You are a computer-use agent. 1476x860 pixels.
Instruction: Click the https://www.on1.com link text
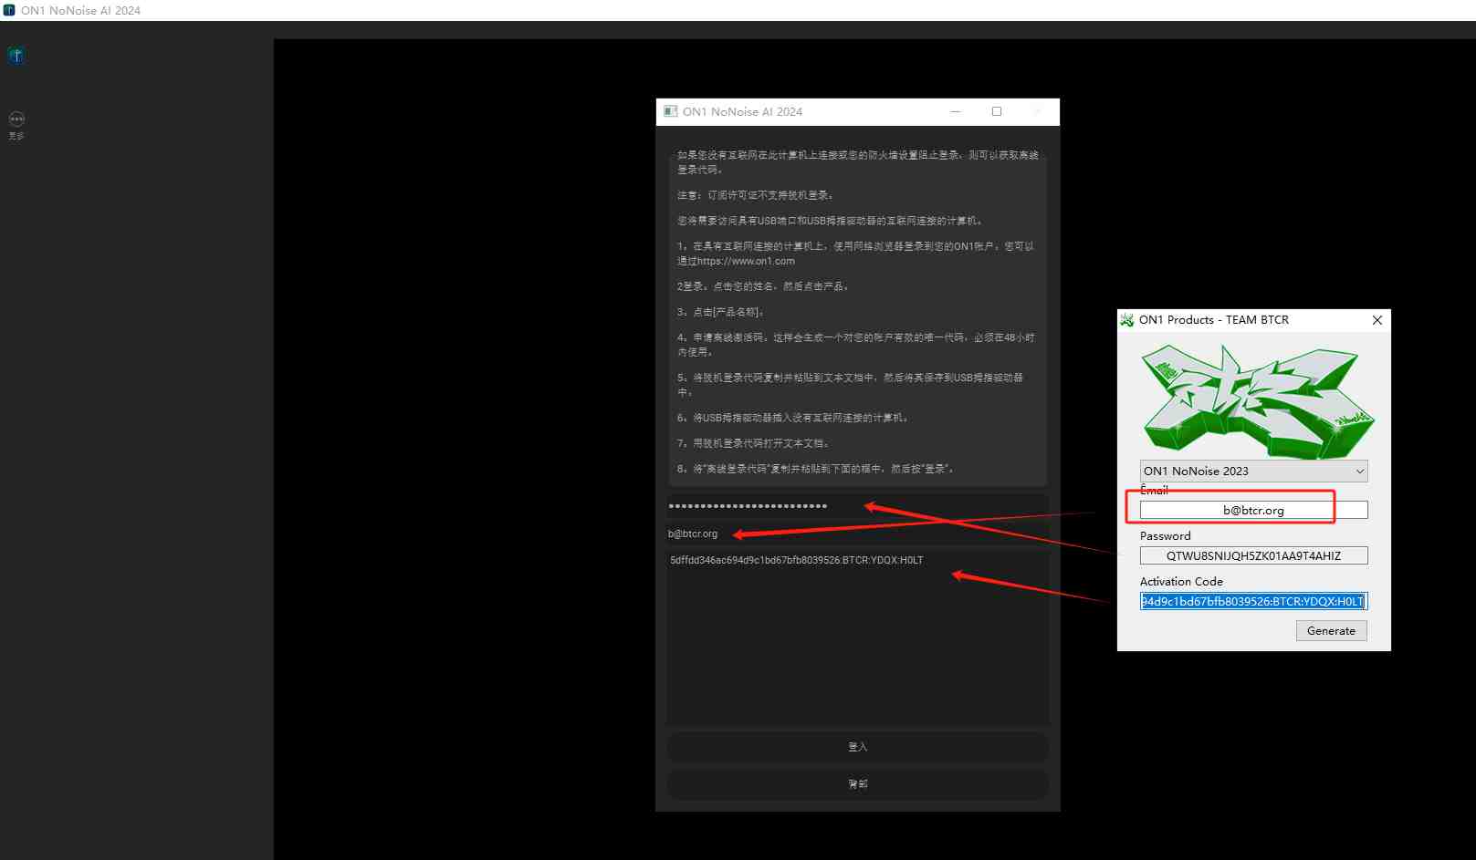pyautogui.click(x=746, y=261)
